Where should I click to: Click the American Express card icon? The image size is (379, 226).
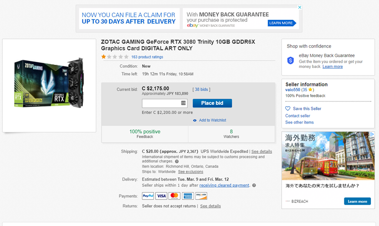click(x=188, y=196)
